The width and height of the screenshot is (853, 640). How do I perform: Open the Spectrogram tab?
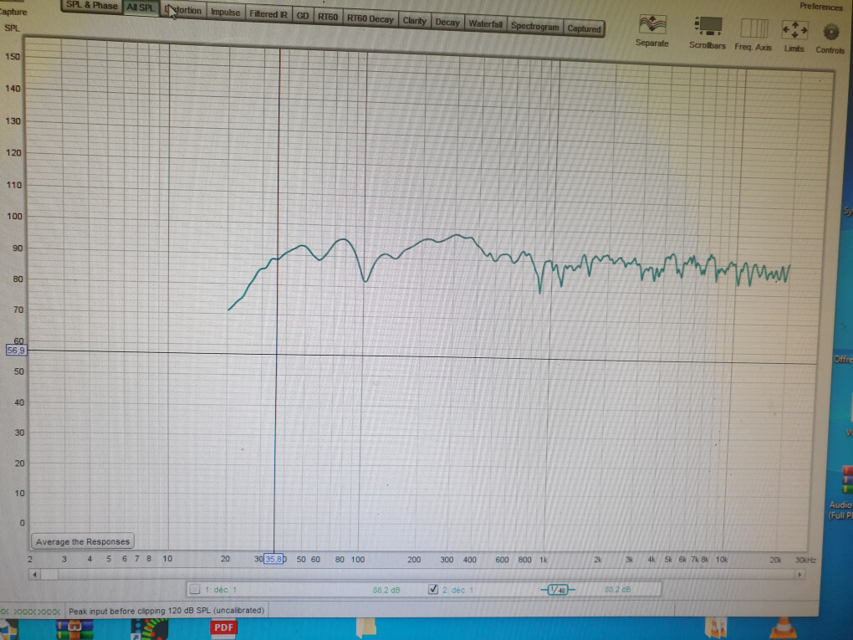(534, 26)
